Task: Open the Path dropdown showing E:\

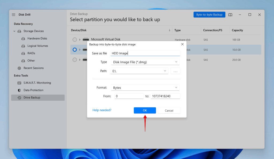Action: coord(139,71)
